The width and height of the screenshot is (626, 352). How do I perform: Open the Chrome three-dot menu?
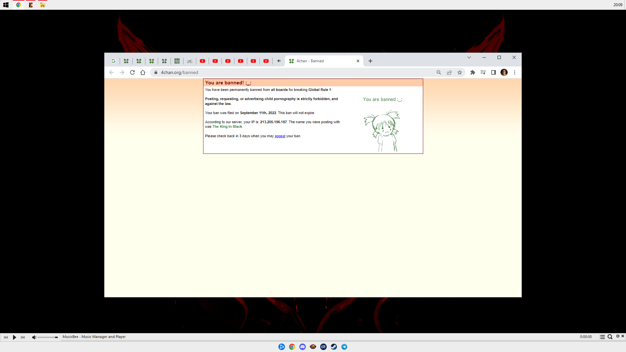(514, 72)
